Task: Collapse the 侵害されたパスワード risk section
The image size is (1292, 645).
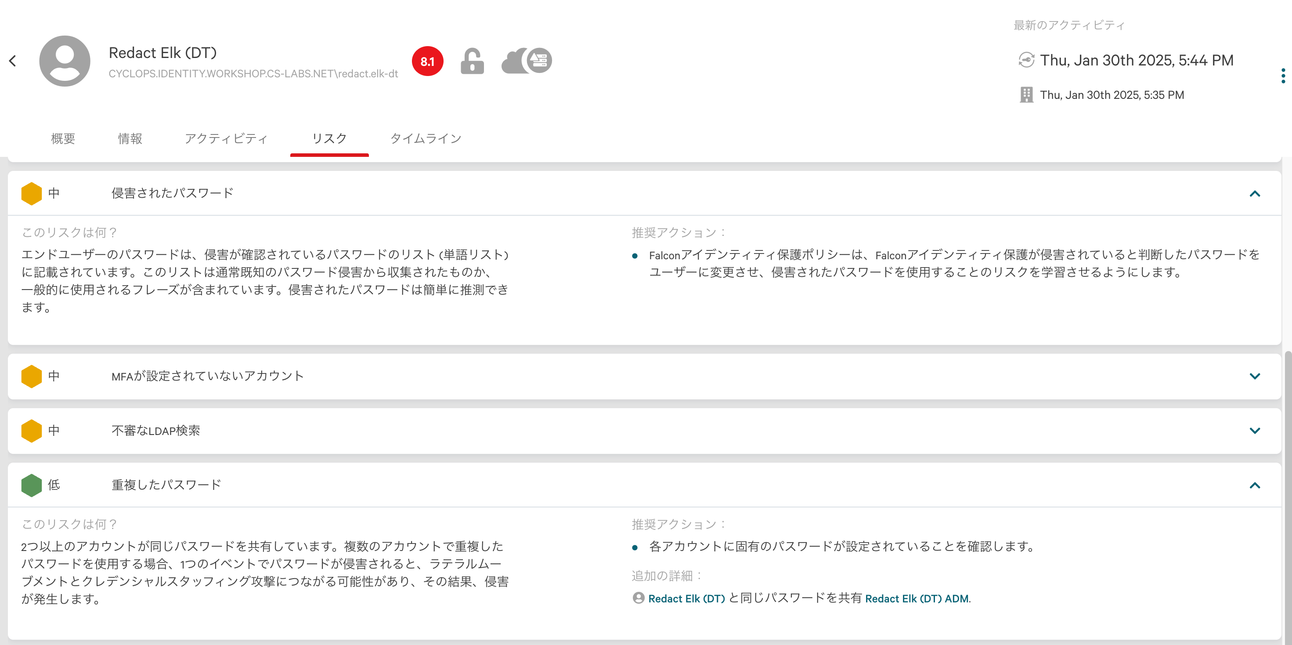Action: tap(1255, 194)
